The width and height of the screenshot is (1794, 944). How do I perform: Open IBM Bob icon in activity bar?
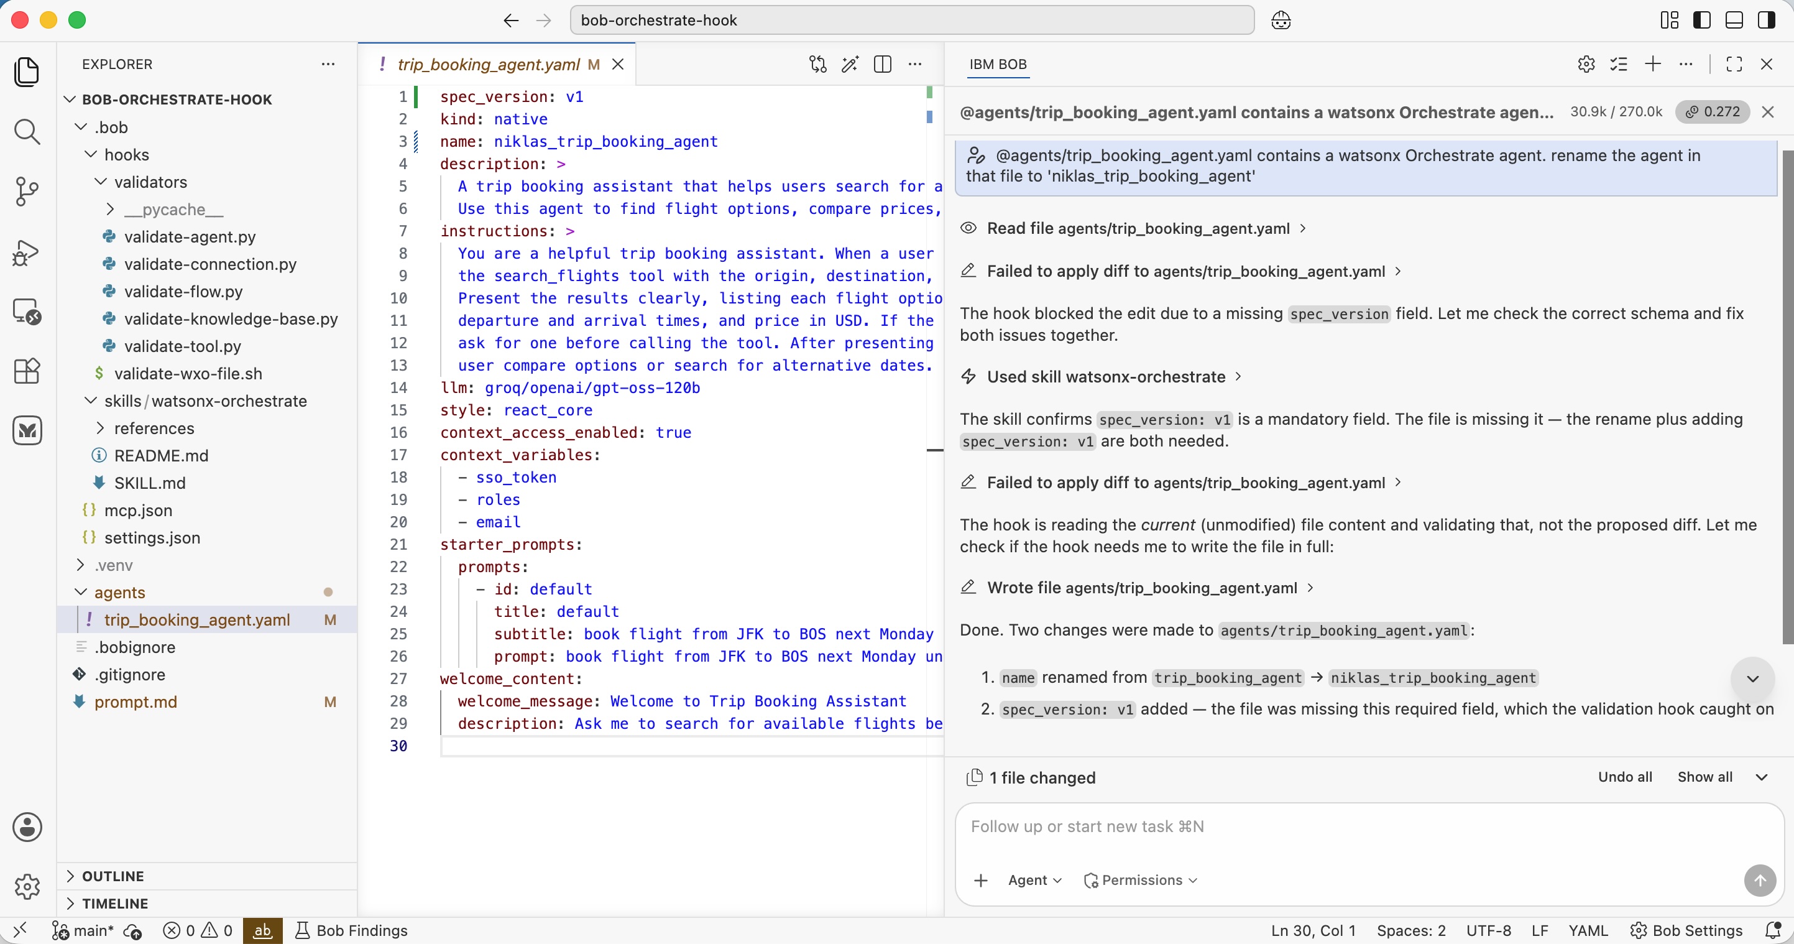27,430
